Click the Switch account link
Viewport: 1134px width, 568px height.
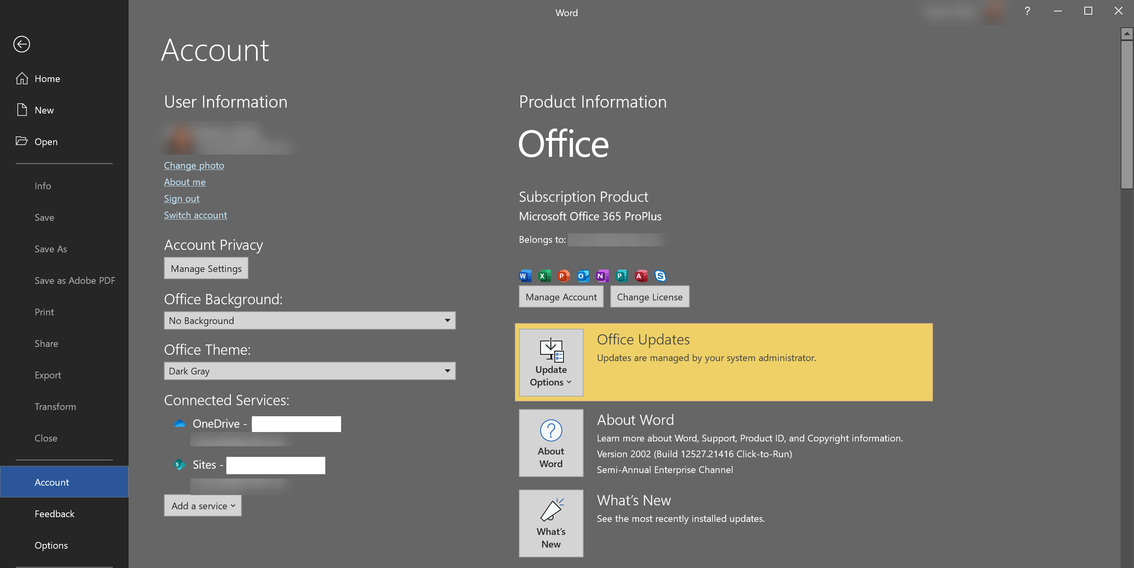pyautogui.click(x=196, y=215)
